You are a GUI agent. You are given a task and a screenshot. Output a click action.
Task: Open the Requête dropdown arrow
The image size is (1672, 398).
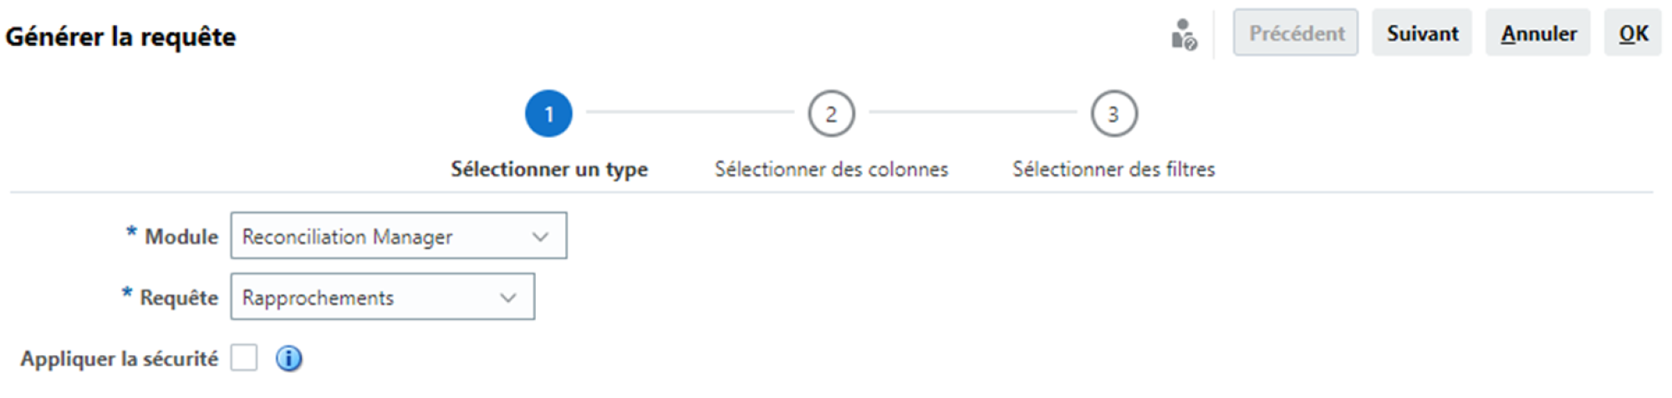[x=508, y=298]
